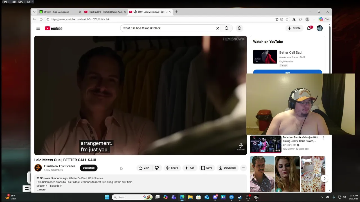
Task: Show hidden system tray icons
Action: (x=322, y=197)
